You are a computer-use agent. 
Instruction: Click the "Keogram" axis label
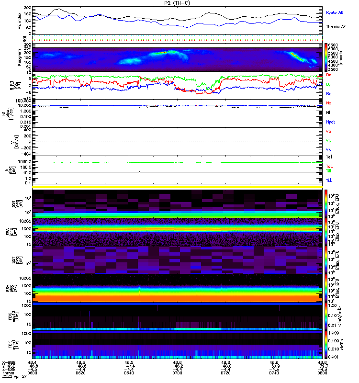coord(19,57)
